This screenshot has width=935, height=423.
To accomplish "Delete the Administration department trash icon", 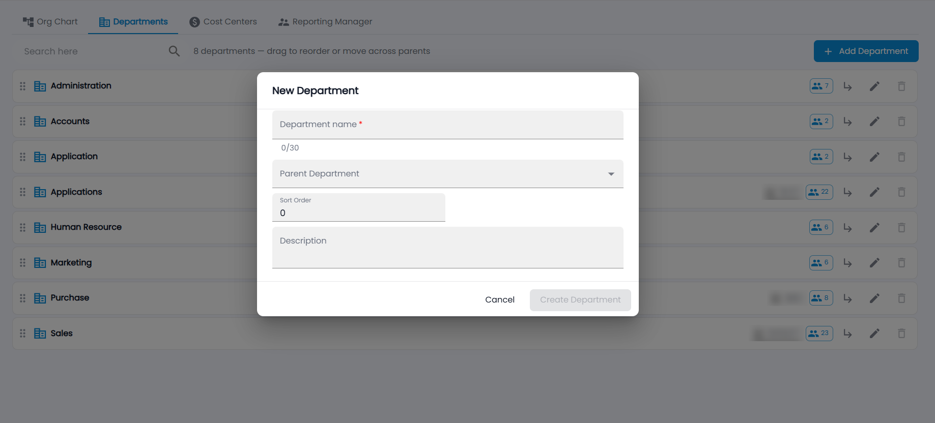I will (901, 86).
